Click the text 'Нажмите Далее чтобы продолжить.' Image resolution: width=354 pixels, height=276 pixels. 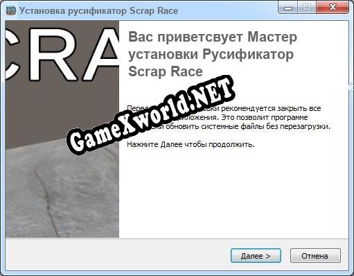tap(191, 145)
